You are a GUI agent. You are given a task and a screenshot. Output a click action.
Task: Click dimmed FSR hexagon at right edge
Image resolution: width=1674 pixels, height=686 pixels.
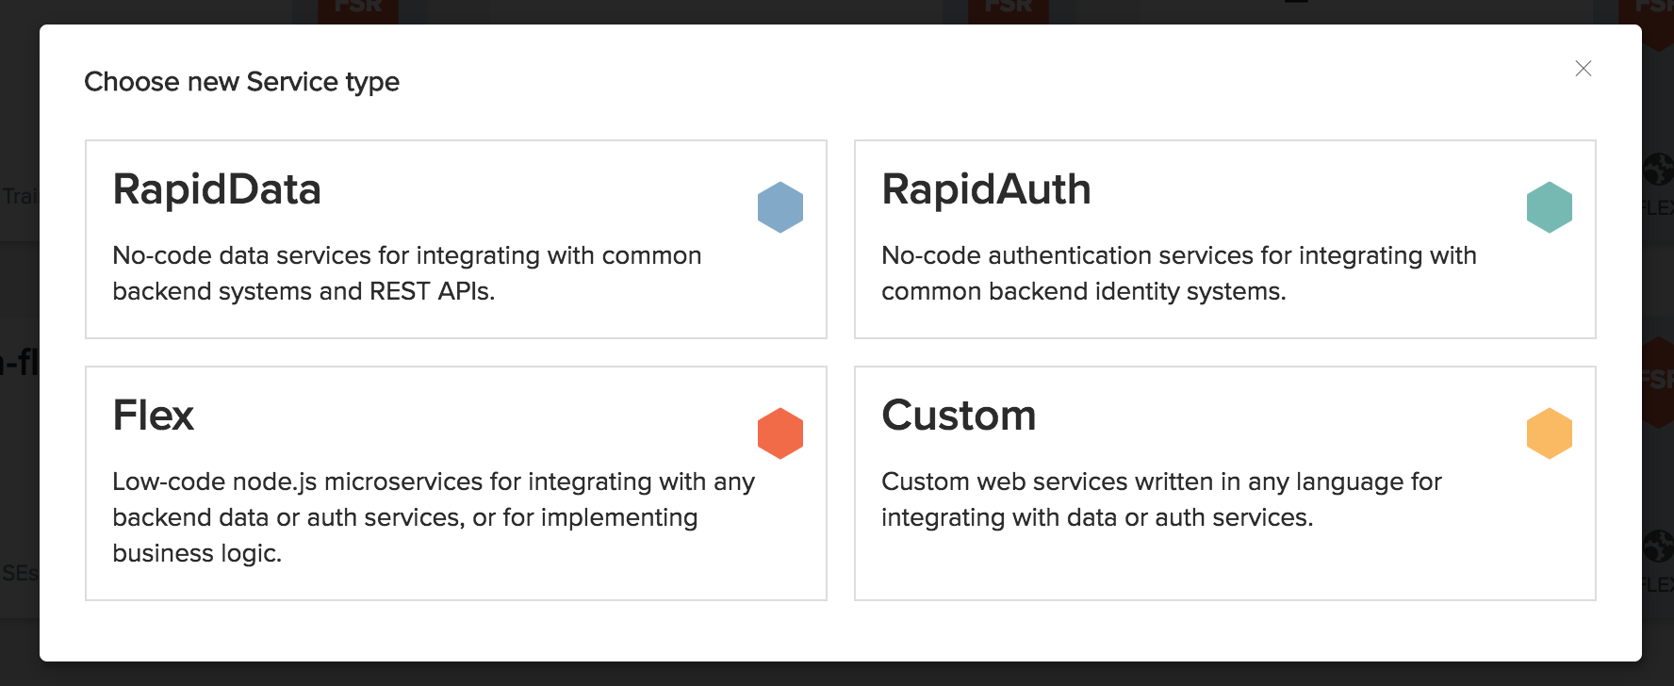pyautogui.click(x=1658, y=382)
